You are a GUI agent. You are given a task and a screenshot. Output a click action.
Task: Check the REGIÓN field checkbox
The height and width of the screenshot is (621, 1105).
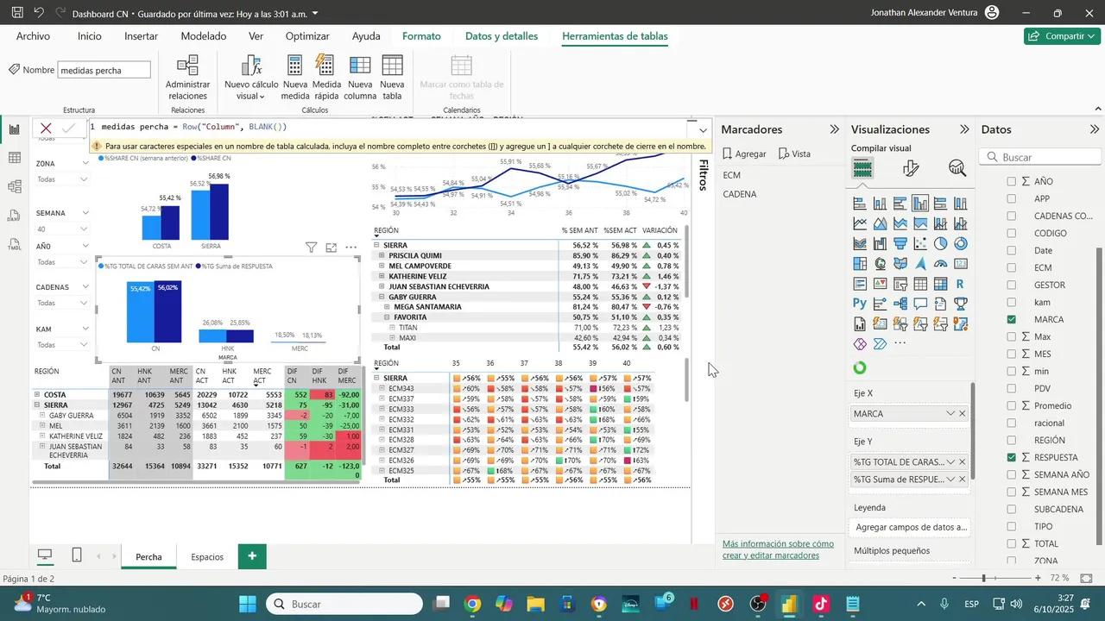coord(1012,440)
